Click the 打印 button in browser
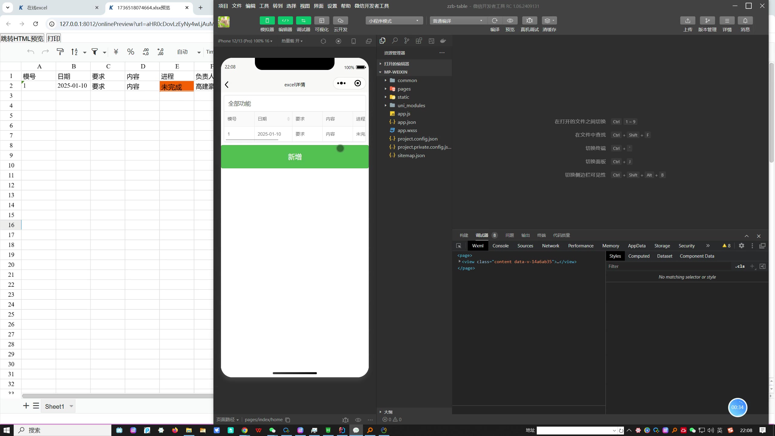The image size is (775, 436). click(54, 38)
